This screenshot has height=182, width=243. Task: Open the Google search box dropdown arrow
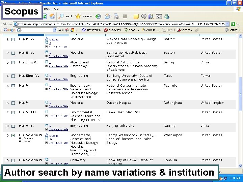(x=55, y=30)
